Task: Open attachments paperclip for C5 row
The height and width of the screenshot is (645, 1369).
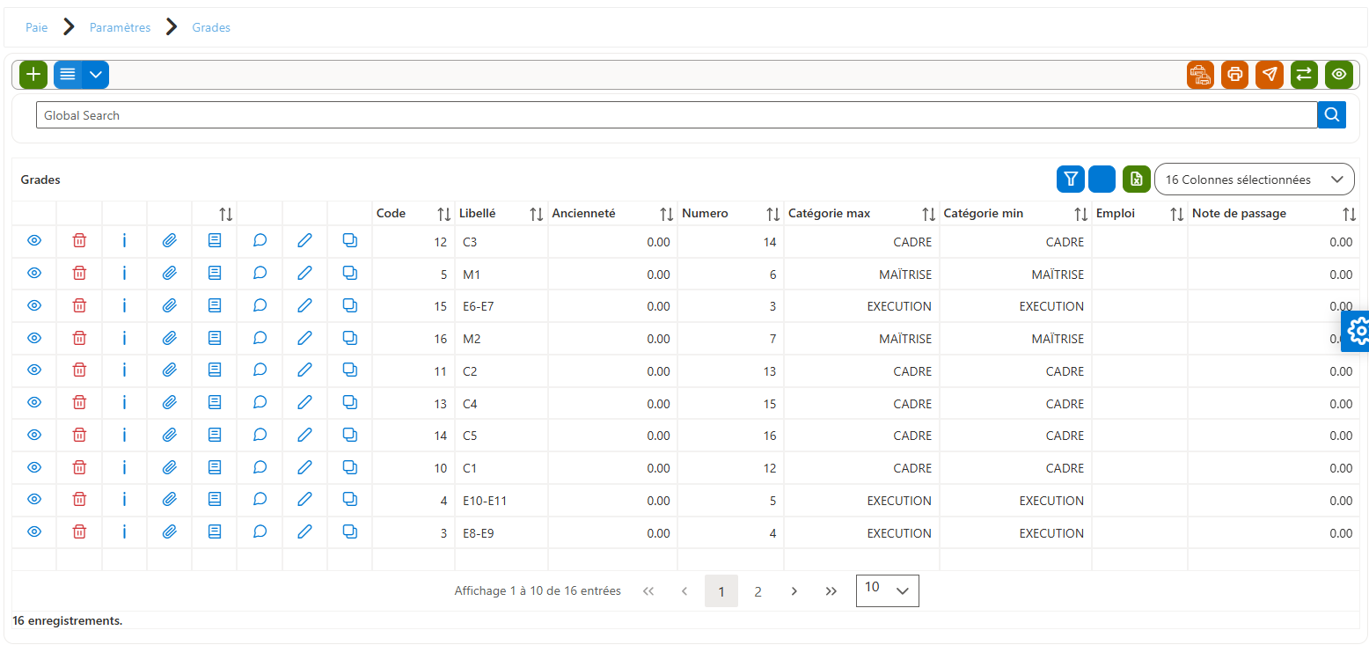Action: click(x=169, y=435)
